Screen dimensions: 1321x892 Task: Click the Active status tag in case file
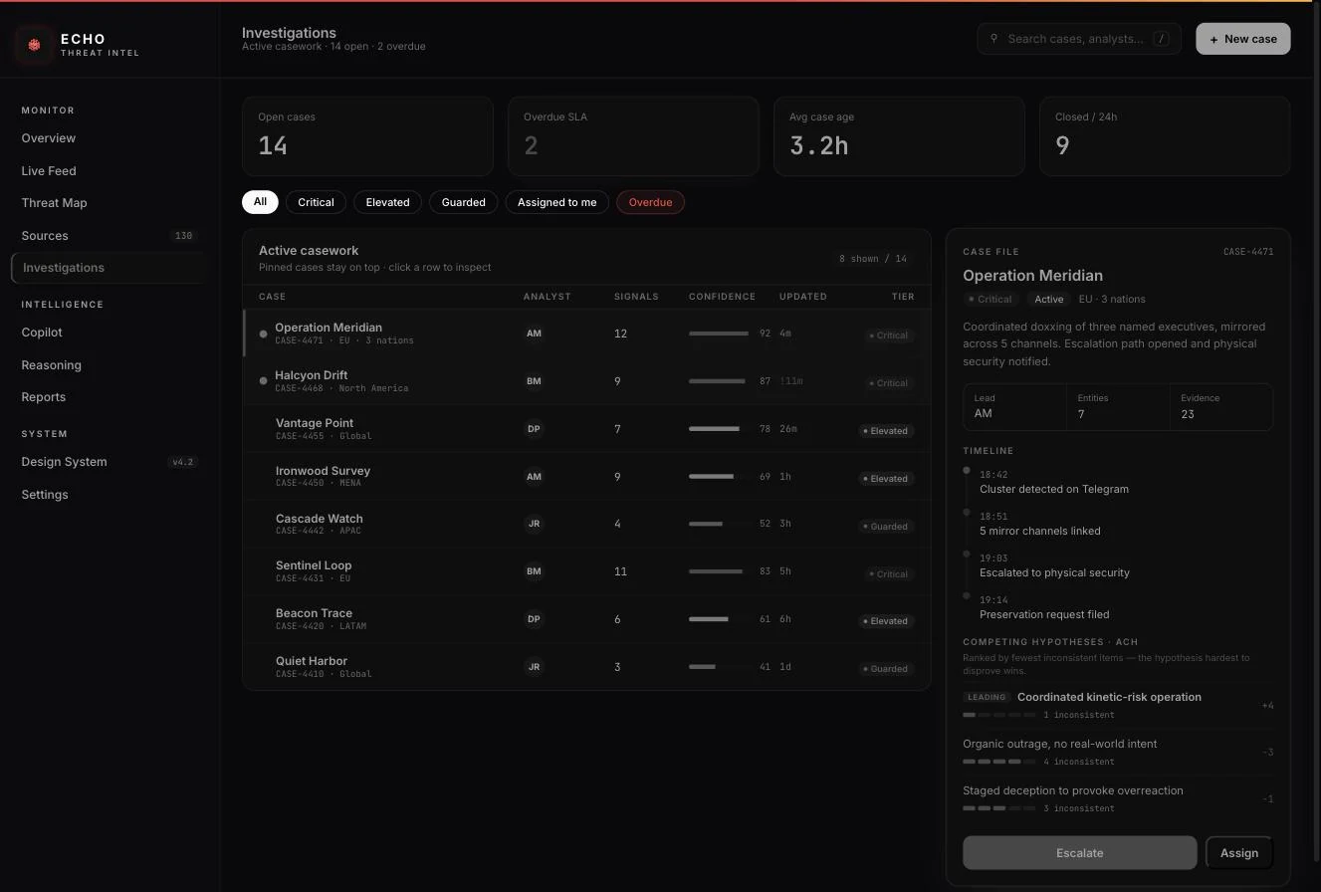click(1048, 300)
